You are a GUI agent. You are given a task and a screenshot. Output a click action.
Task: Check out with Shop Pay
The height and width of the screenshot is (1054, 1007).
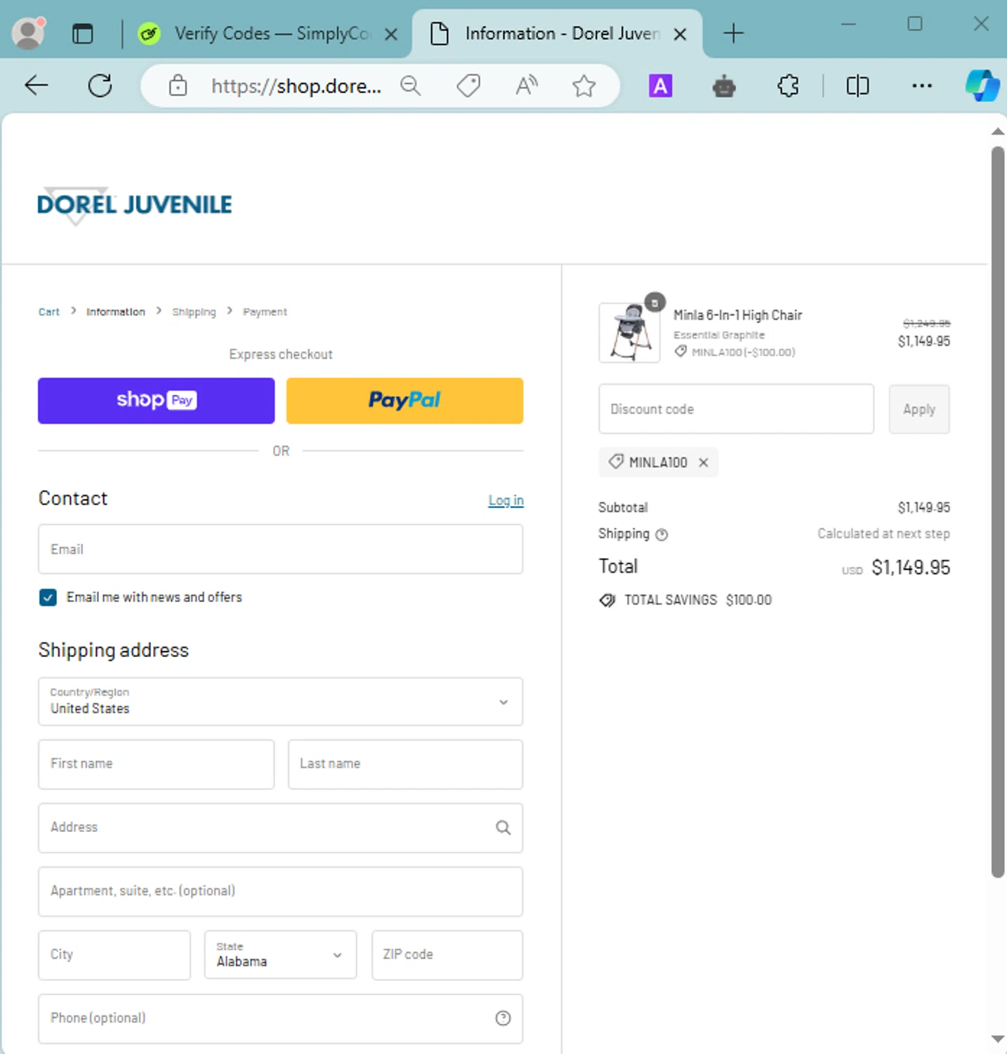click(x=156, y=401)
